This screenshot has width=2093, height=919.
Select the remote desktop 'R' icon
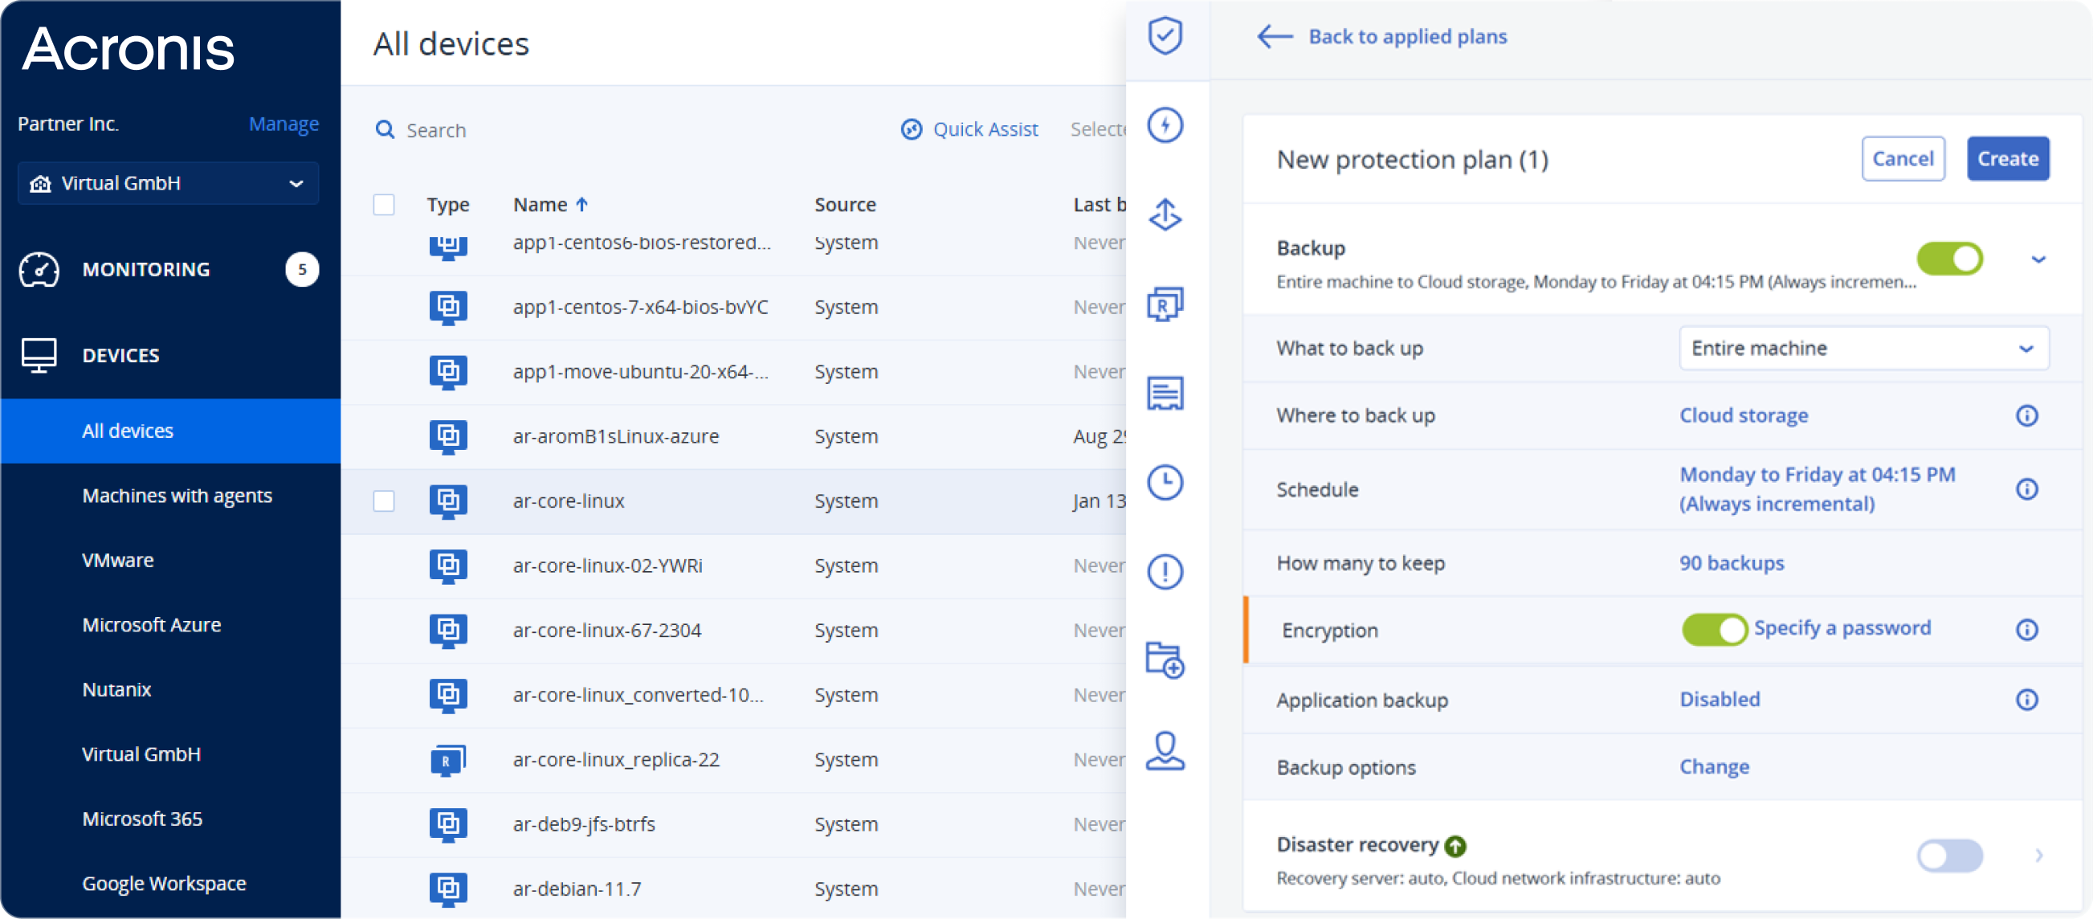pos(1165,304)
